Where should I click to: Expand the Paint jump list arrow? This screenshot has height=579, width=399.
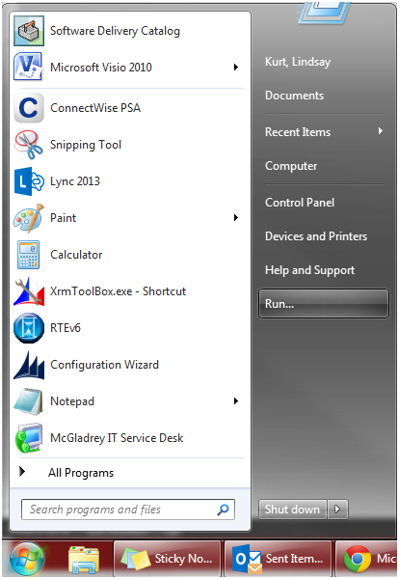point(235,218)
